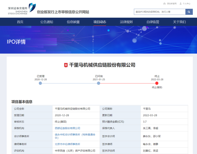
Task: Open the 法律规则 menu
Action: (126, 22)
